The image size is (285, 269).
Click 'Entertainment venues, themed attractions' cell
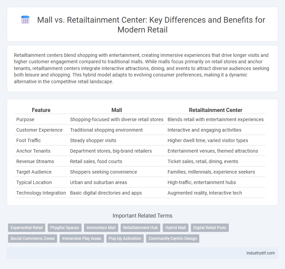tap(215, 151)
